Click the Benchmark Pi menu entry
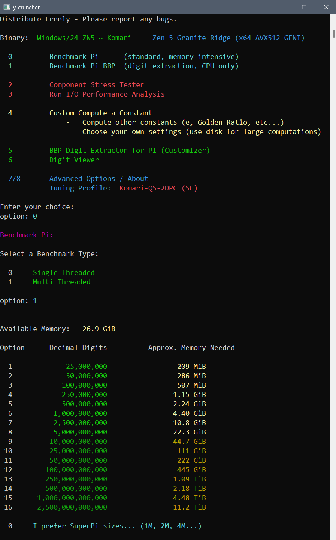Image resolution: width=336 pixels, height=540 pixels. point(74,57)
